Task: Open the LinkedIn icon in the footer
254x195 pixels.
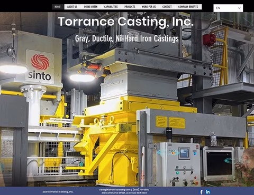Action: click(x=208, y=192)
